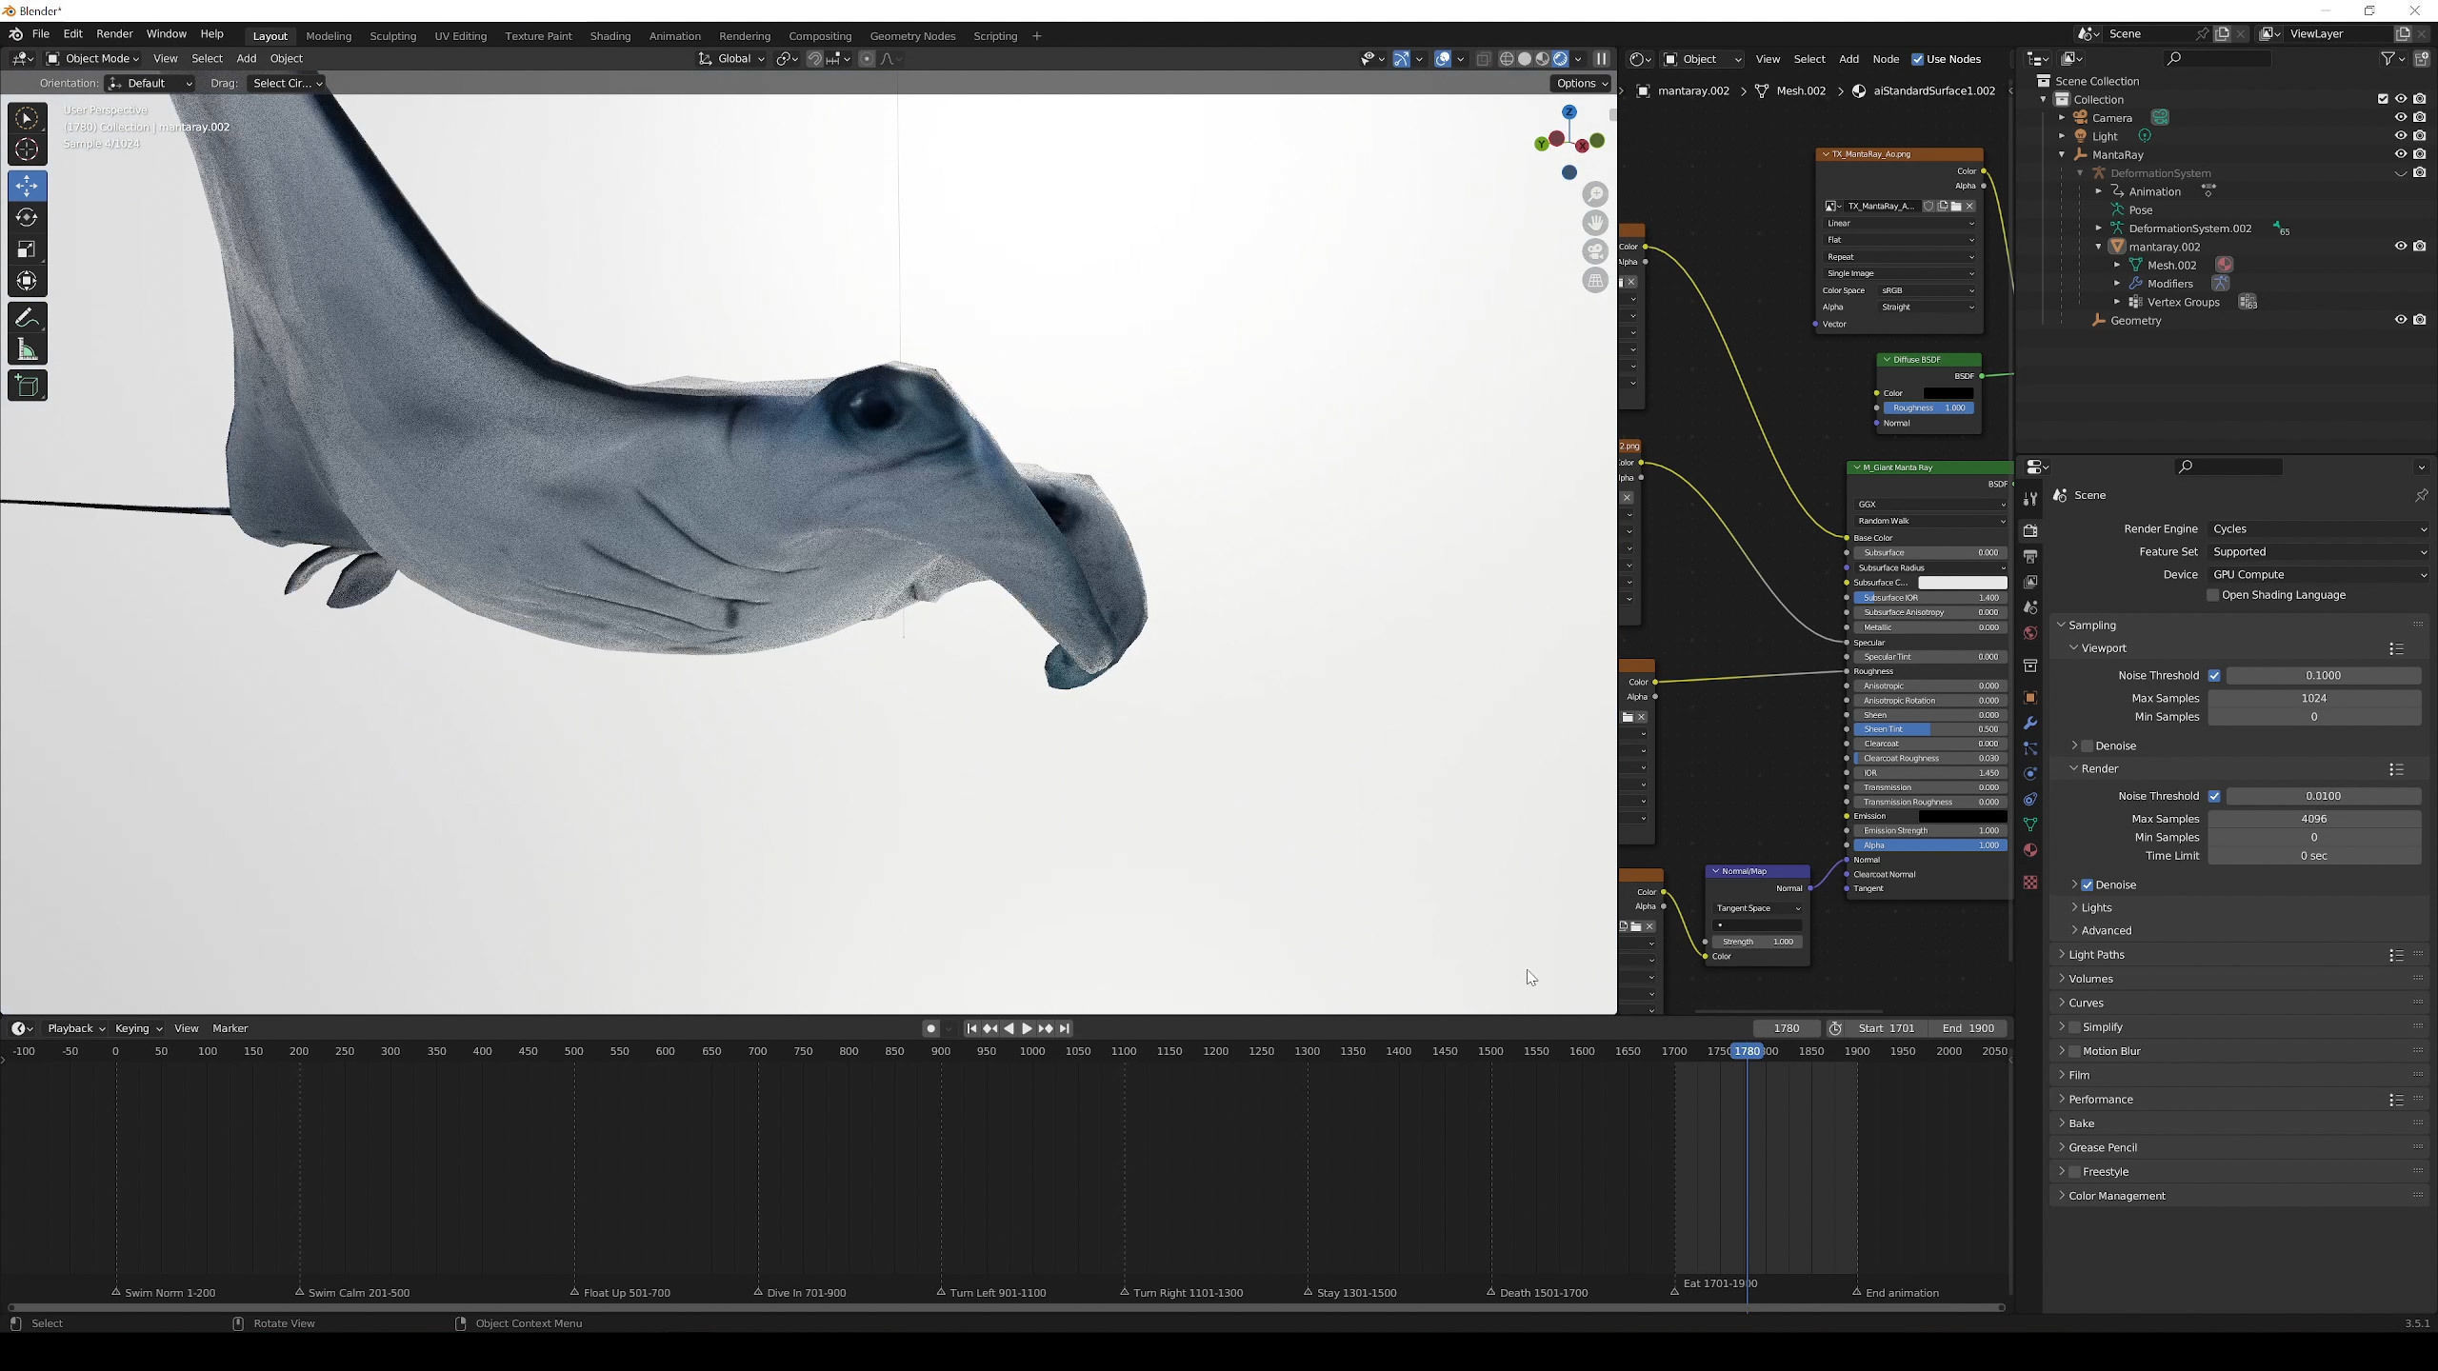Click Play animation button in timeline
2438x1371 pixels.
(1027, 1028)
